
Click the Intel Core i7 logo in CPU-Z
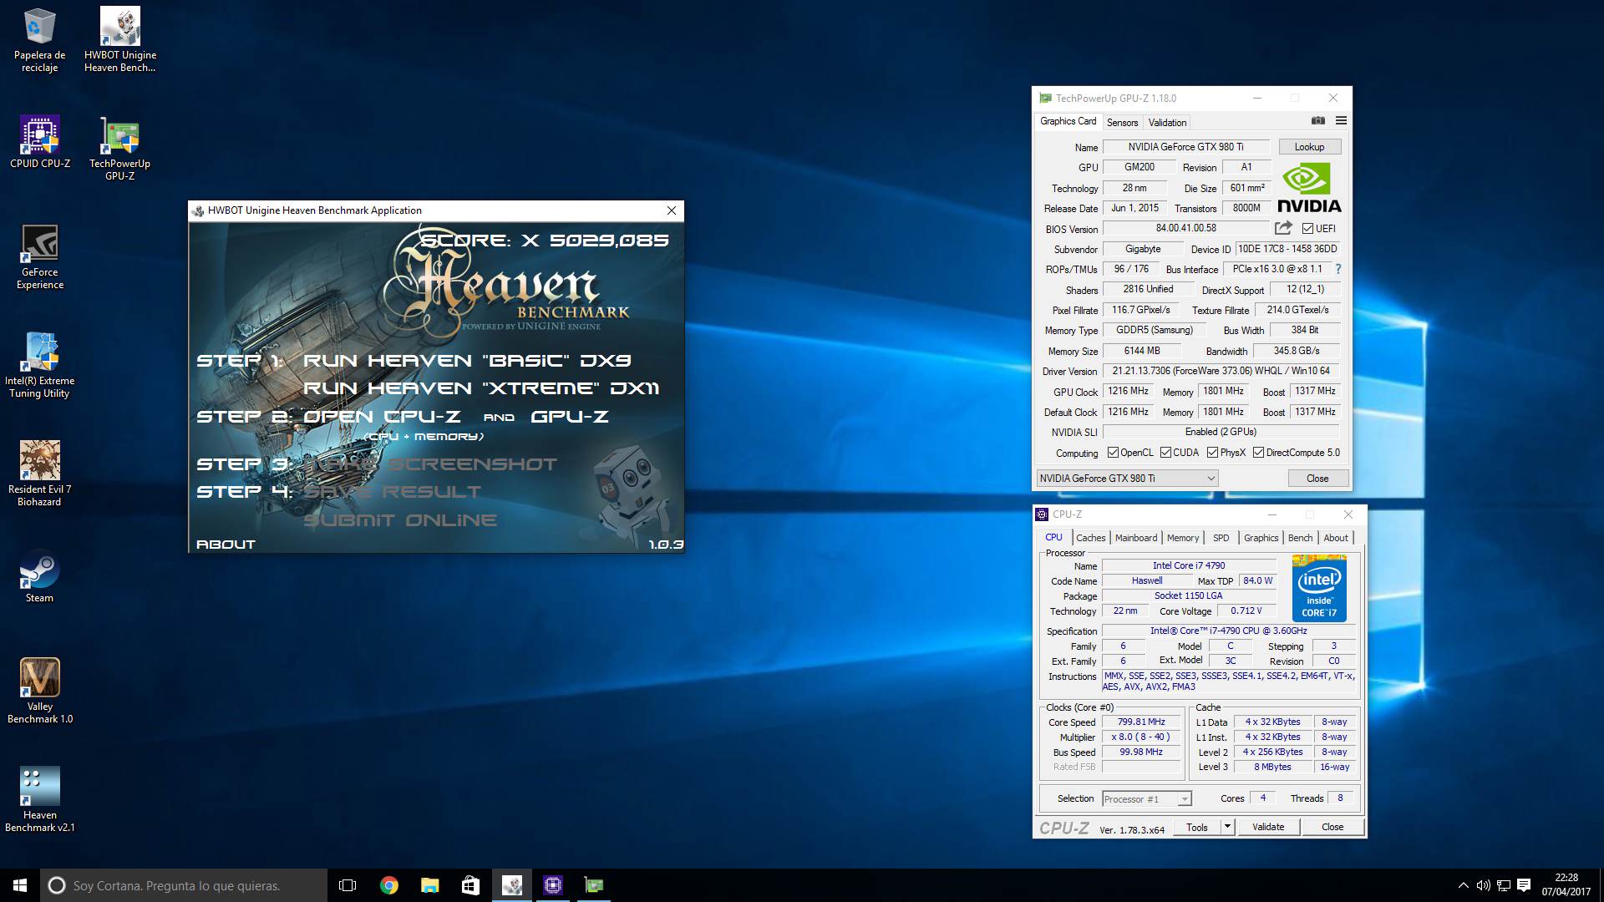(x=1319, y=588)
